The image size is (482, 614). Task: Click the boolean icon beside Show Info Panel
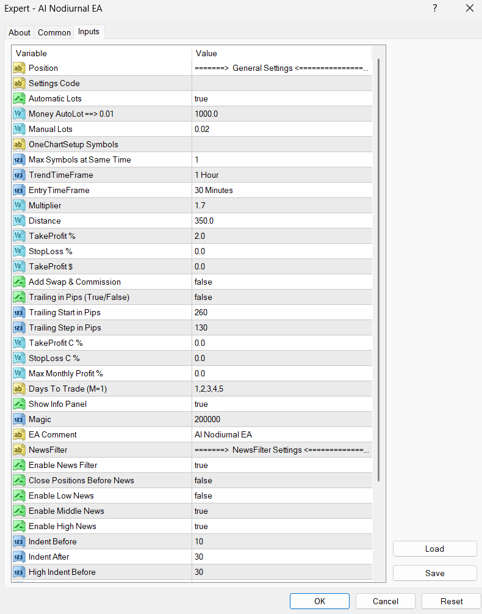[19, 404]
